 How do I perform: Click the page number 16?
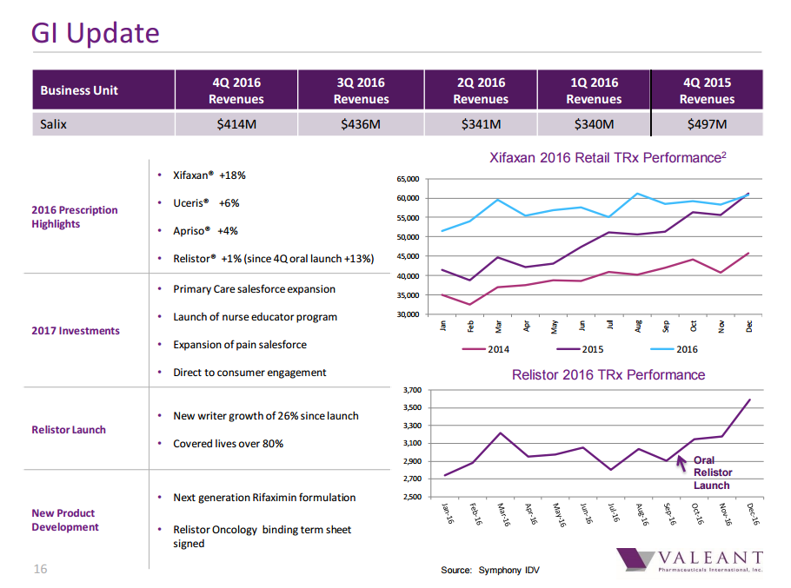click(x=40, y=569)
